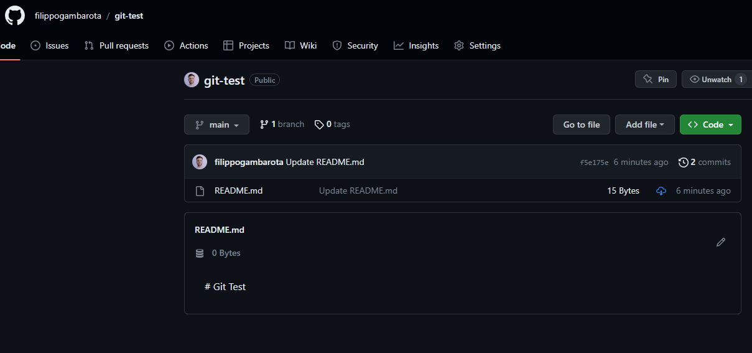Click the README.md file icon
This screenshot has height=353, width=752.
pos(200,191)
